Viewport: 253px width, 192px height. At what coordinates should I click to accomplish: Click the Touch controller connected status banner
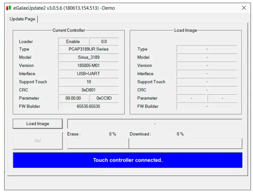[x=127, y=160]
